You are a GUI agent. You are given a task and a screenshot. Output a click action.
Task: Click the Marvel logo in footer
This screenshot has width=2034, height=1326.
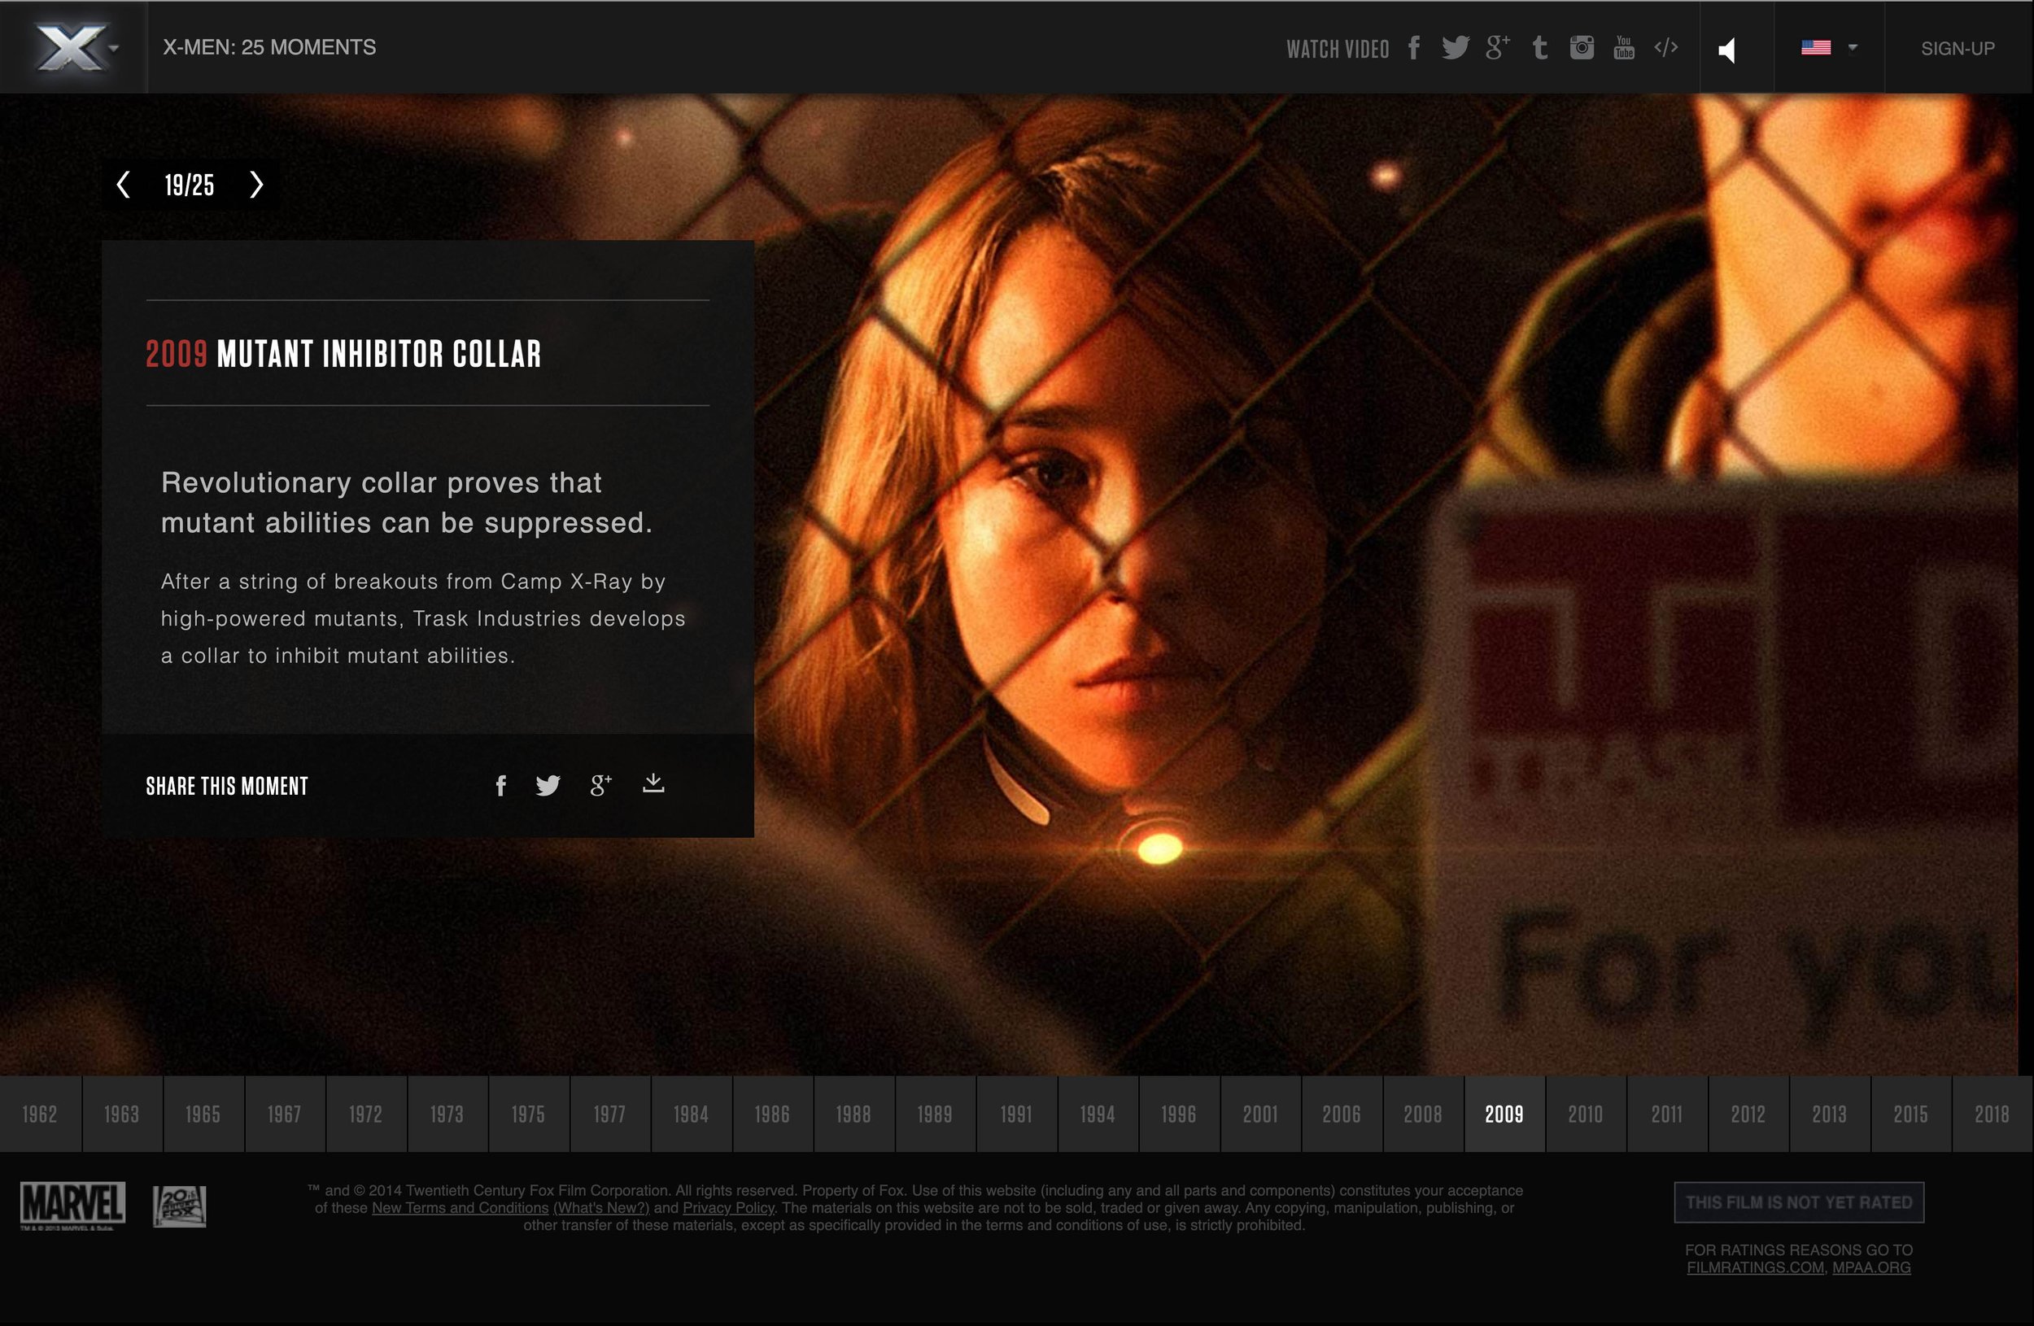coord(72,1206)
